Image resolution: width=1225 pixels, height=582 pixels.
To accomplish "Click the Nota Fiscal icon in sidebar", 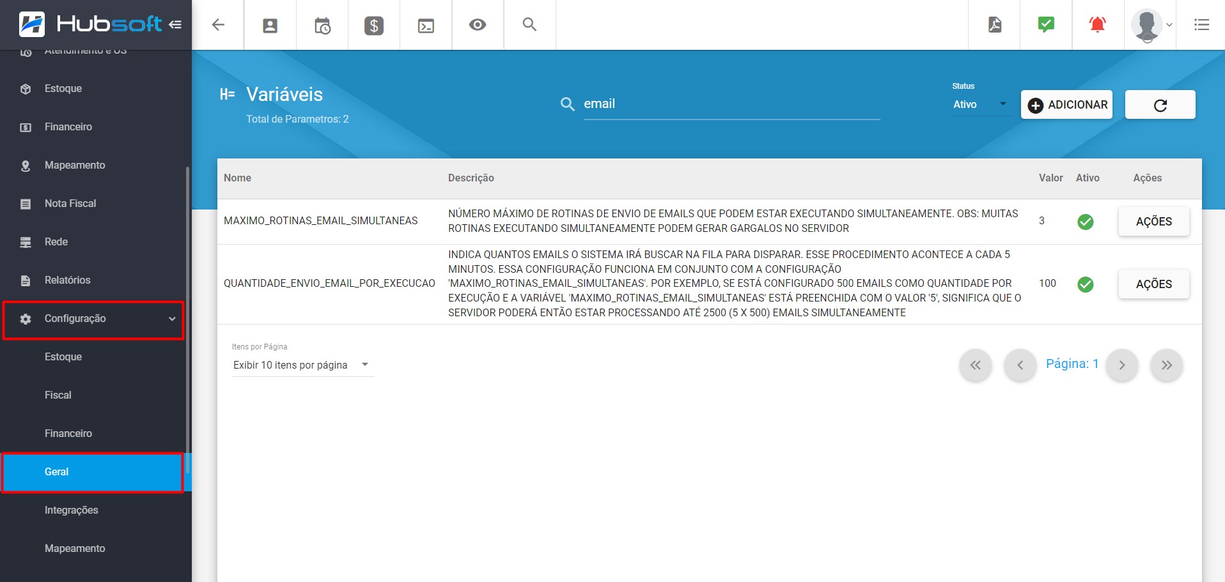I will (x=26, y=204).
